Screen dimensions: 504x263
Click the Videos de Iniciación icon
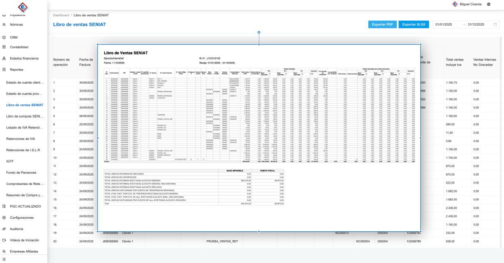(4, 240)
